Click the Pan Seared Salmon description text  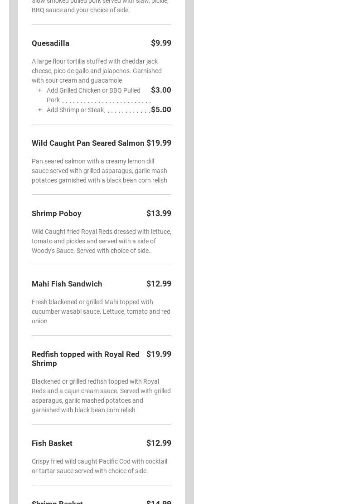tap(99, 171)
